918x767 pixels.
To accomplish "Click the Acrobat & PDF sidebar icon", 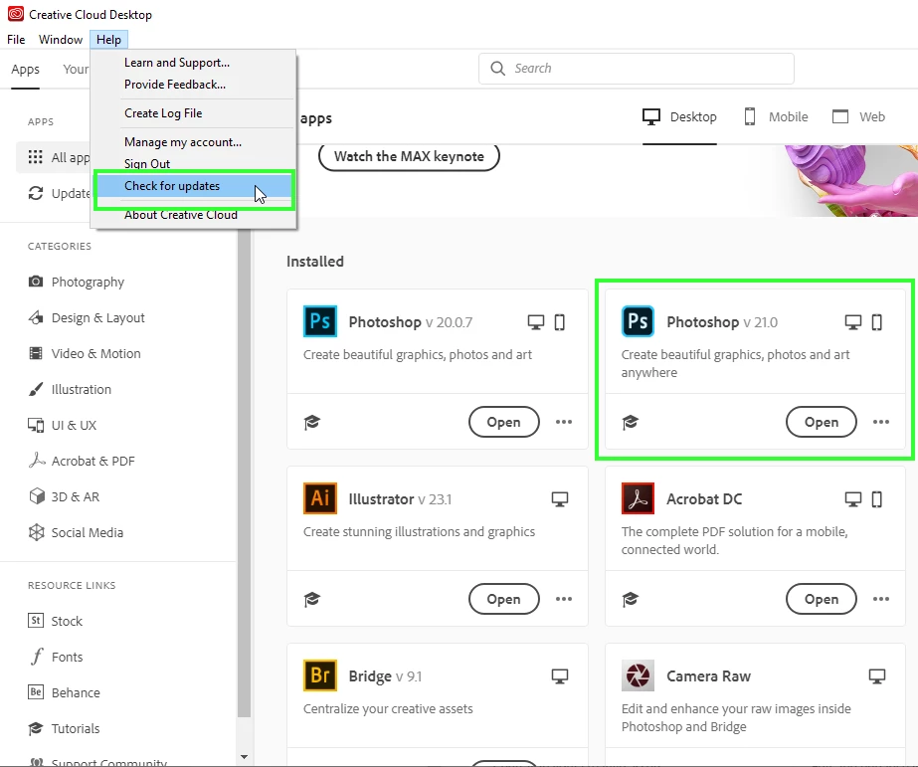I will (36, 461).
